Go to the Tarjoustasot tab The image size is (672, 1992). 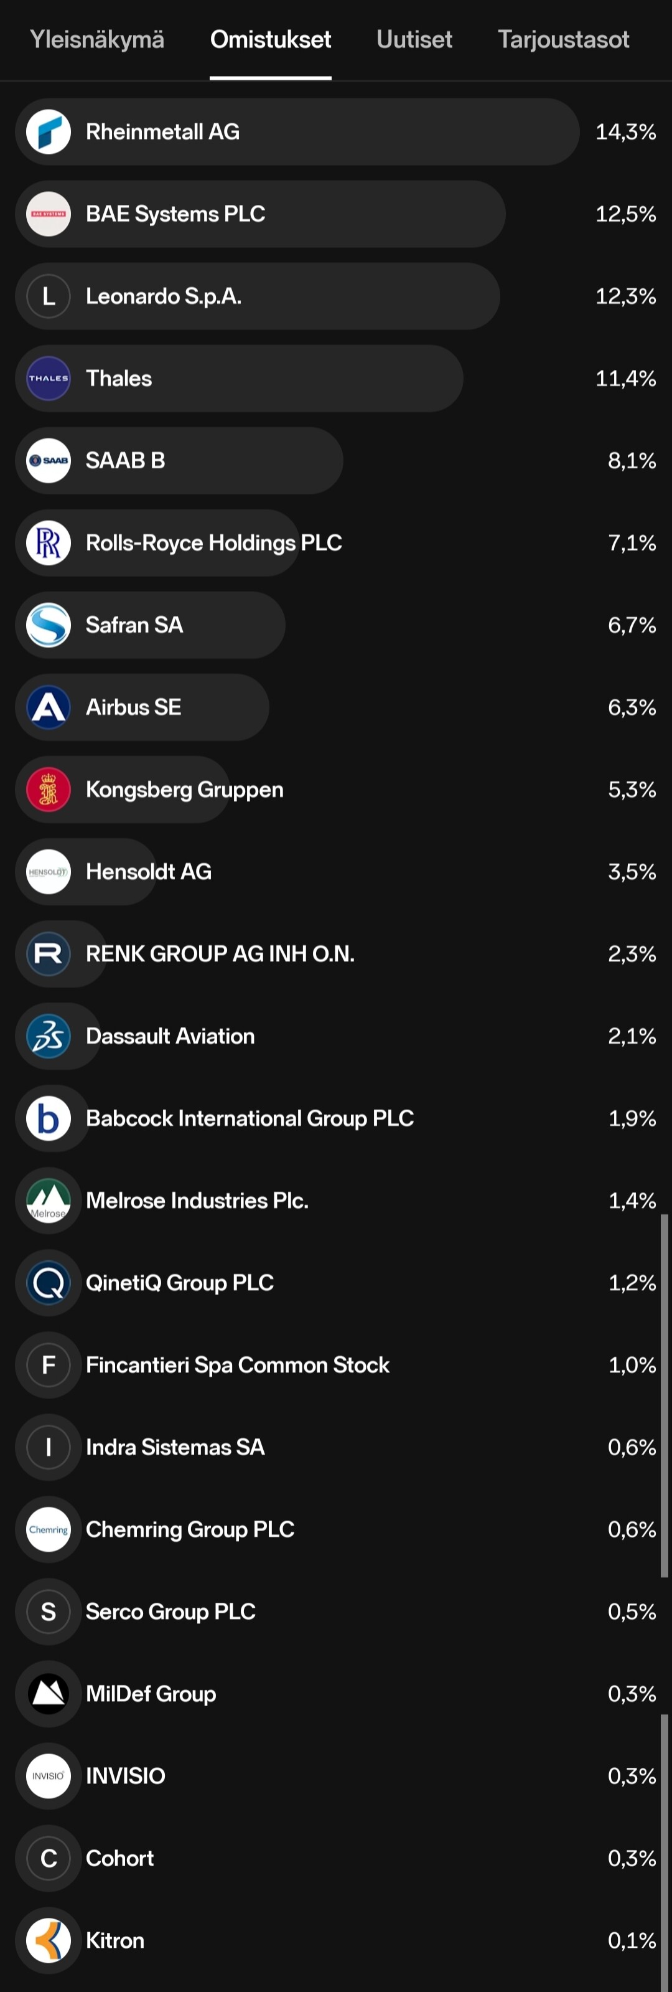pos(563,39)
